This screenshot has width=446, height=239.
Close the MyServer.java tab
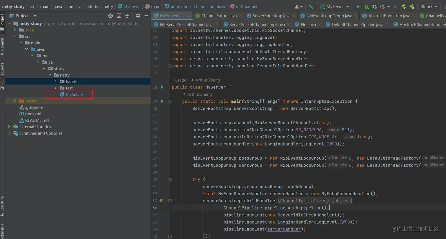(189, 16)
